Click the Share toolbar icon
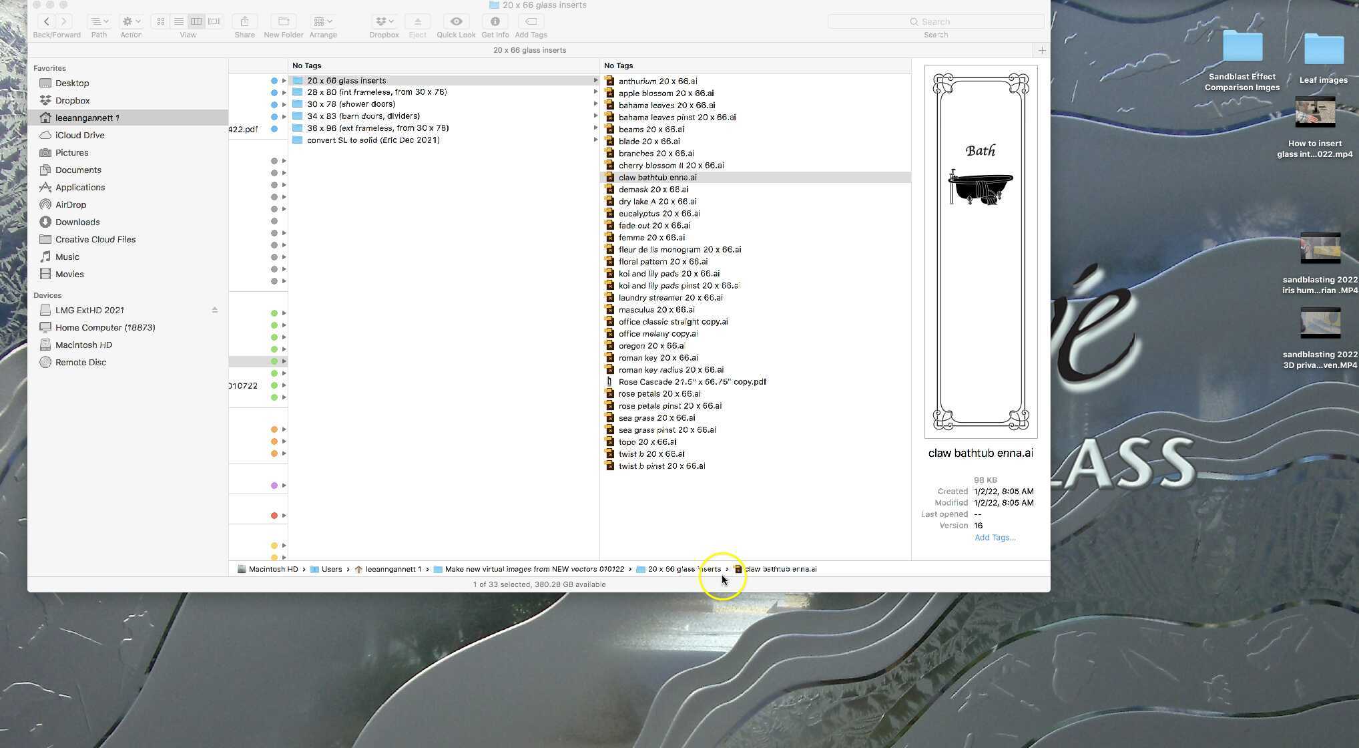 coord(244,21)
